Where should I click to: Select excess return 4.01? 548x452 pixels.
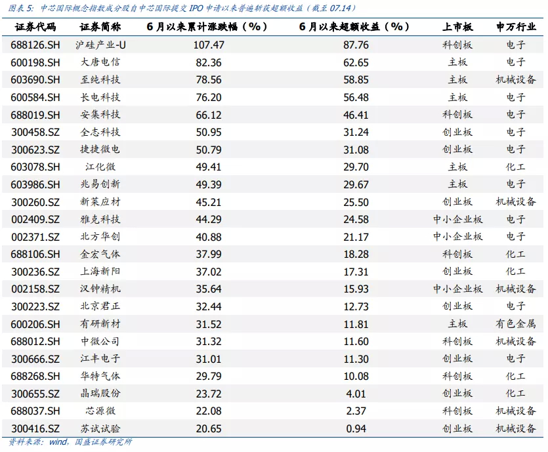(356, 394)
